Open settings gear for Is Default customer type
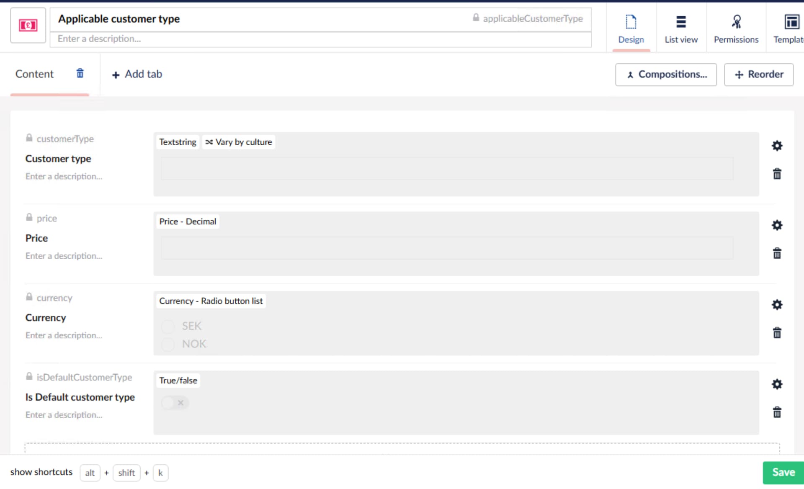The image size is (804, 489). tap(777, 384)
